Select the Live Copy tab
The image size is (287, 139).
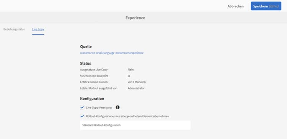[x=38, y=29]
